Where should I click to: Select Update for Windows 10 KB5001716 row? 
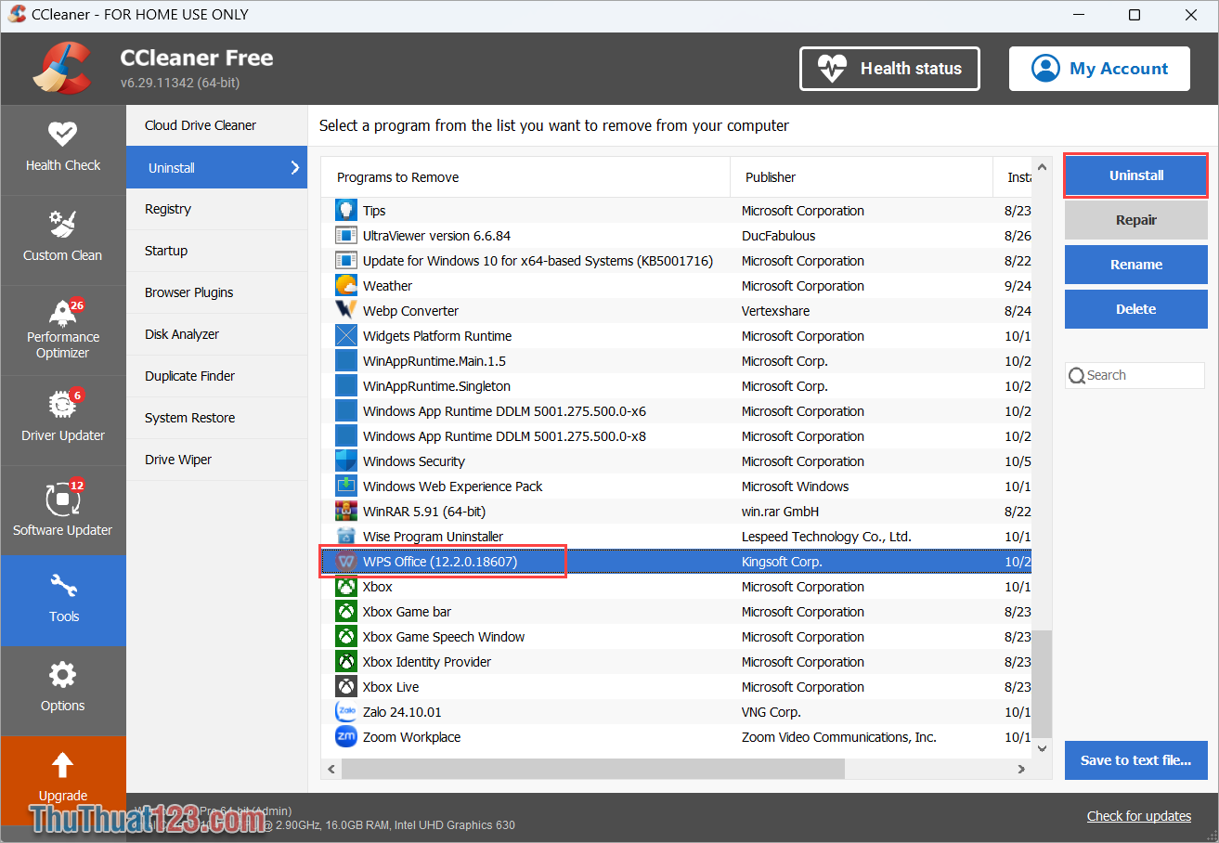click(x=676, y=261)
